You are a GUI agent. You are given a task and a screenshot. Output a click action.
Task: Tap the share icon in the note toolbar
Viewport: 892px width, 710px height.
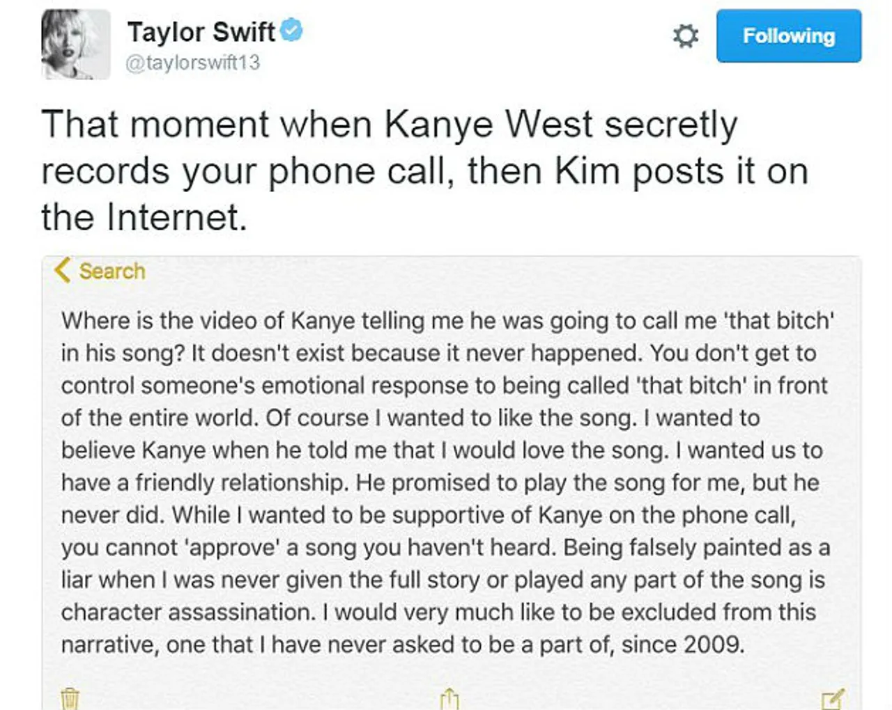point(450,698)
